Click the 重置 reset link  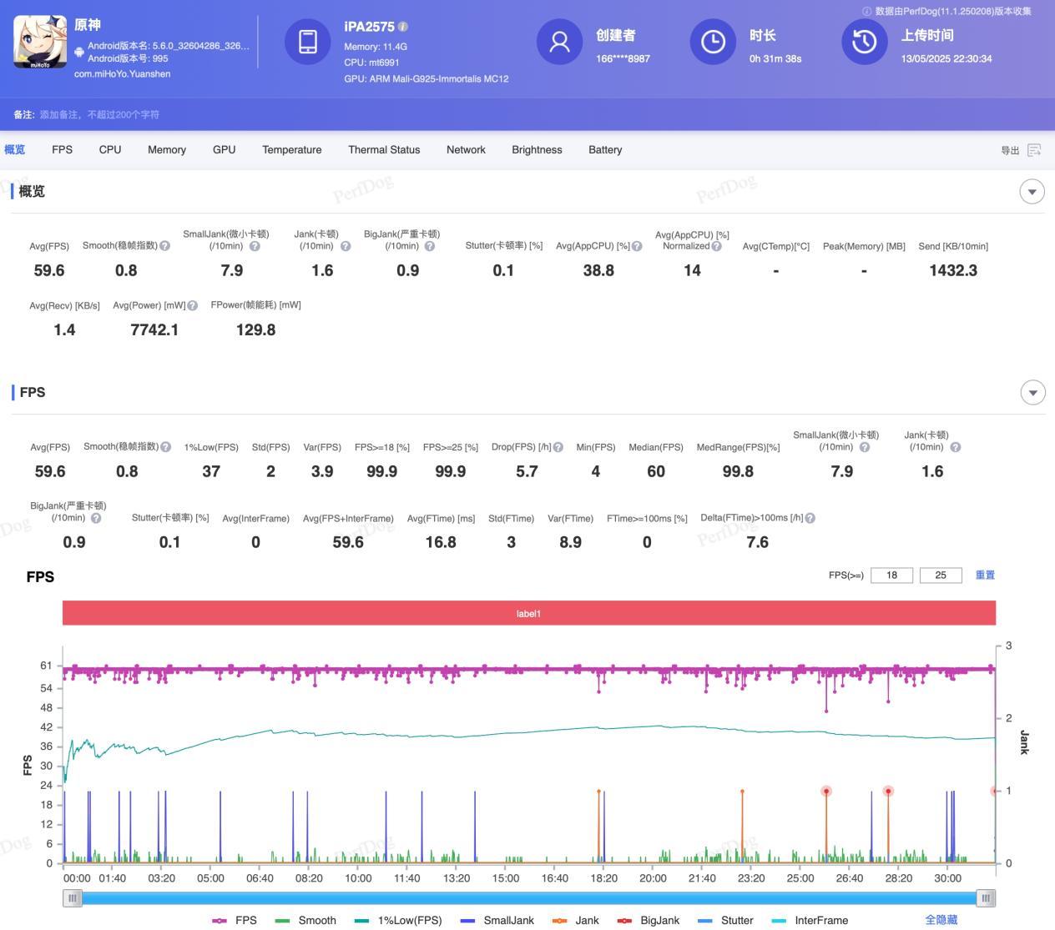coord(985,575)
